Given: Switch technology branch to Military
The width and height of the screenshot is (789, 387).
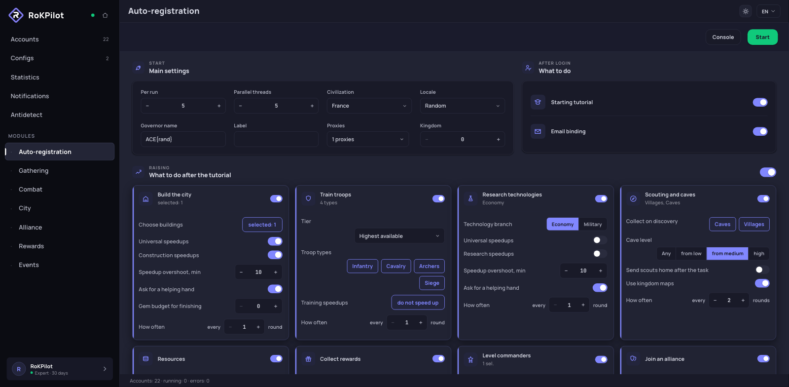Looking at the screenshot, I should click(x=593, y=224).
